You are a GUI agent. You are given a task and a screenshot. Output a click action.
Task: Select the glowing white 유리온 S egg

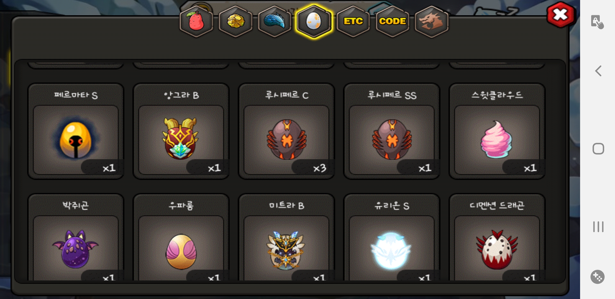tap(392, 237)
